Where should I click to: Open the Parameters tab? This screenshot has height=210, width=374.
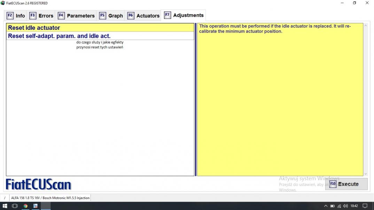click(76, 16)
